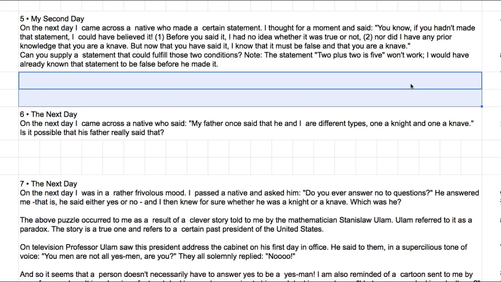The width and height of the screenshot is (501, 282).
Task: Select the right-hand column cell beside puzzle 6
Action: (492, 123)
